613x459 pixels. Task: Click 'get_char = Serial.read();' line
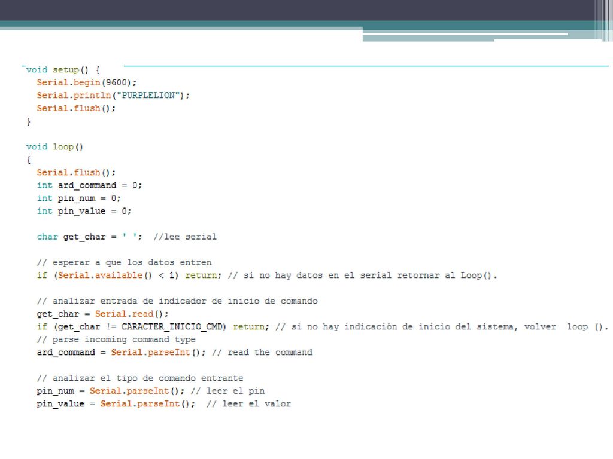pos(103,314)
